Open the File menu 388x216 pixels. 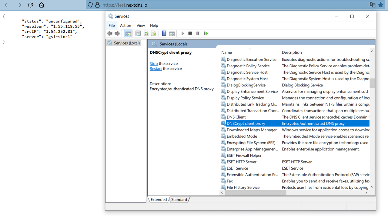112,25
